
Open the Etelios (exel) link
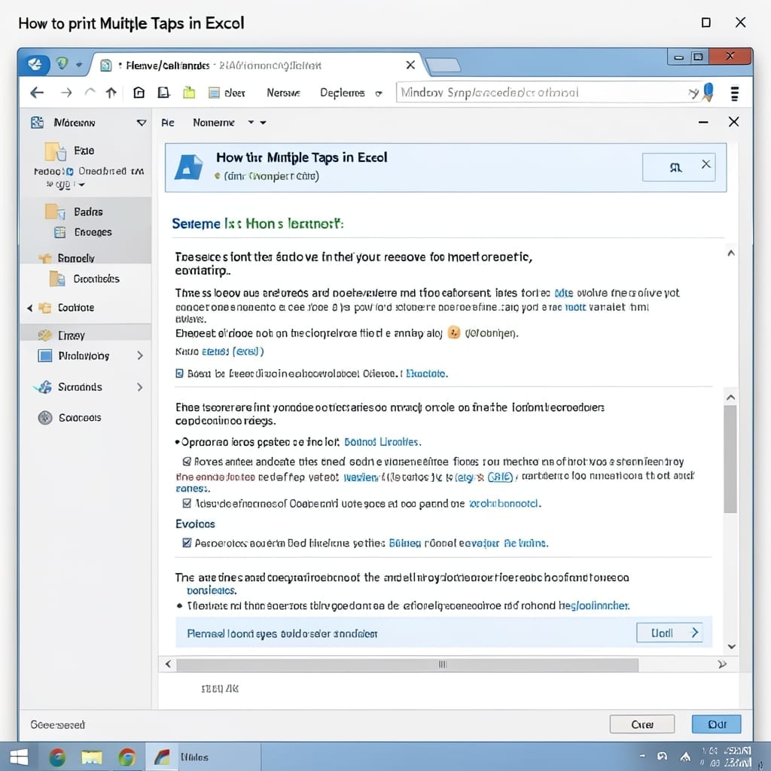coord(233,351)
